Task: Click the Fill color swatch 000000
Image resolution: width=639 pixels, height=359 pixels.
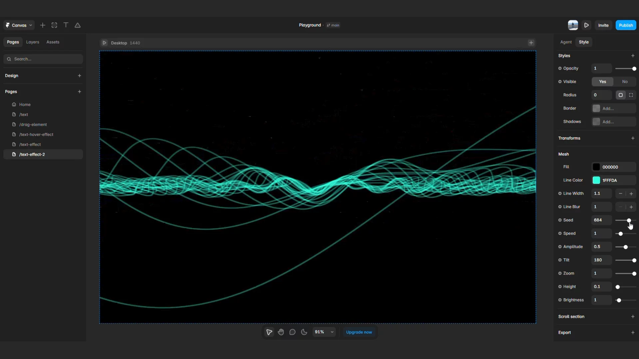Action: [596, 167]
